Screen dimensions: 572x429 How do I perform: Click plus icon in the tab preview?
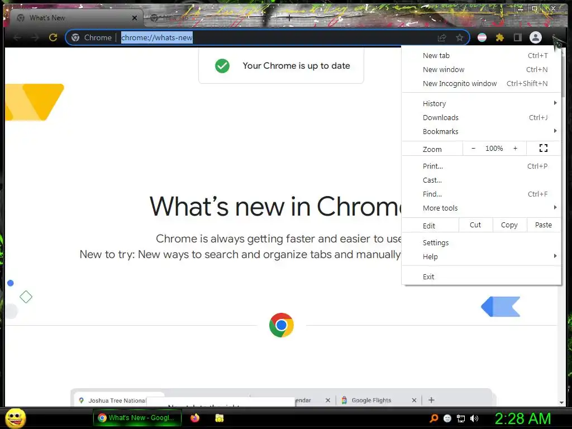click(x=431, y=400)
